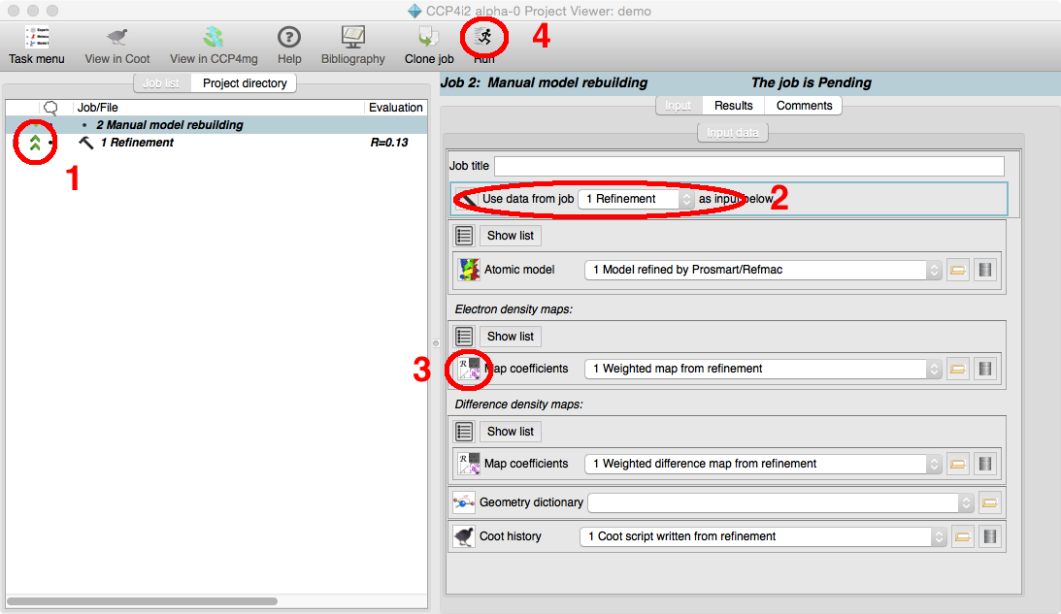Open View in CCP4mg

214,45
